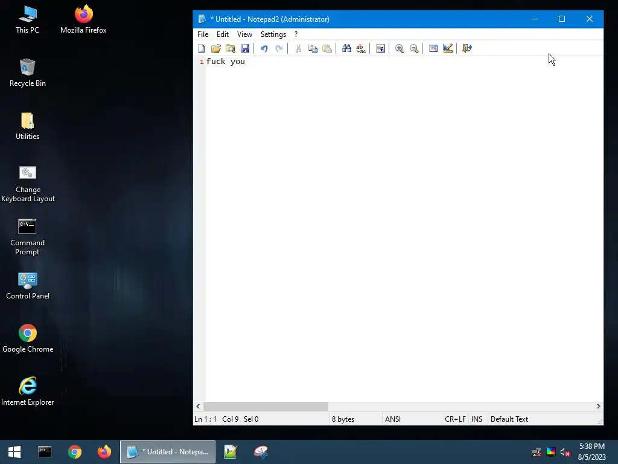Click the Find binoculars icon

coord(346,48)
